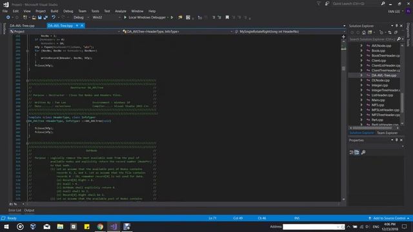
Task: Click the notifications flag icon in title bar
Action: (x=318, y=4)
